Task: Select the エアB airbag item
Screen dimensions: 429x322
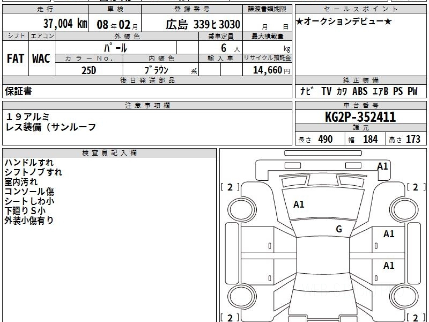Action: coord(380,92)
